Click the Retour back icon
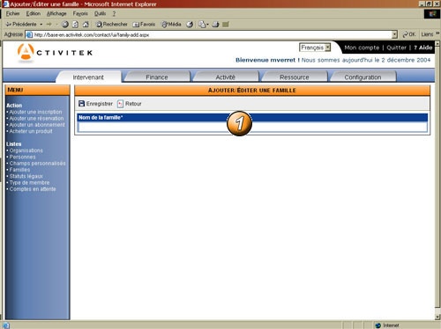Screen dimensions: 441x329 (x=120, y=104)
